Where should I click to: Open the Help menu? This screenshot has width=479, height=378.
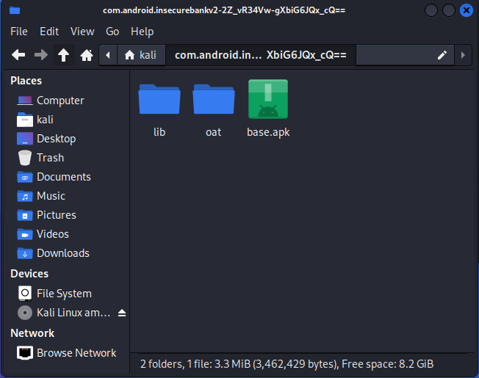click(x=142, y=32)
